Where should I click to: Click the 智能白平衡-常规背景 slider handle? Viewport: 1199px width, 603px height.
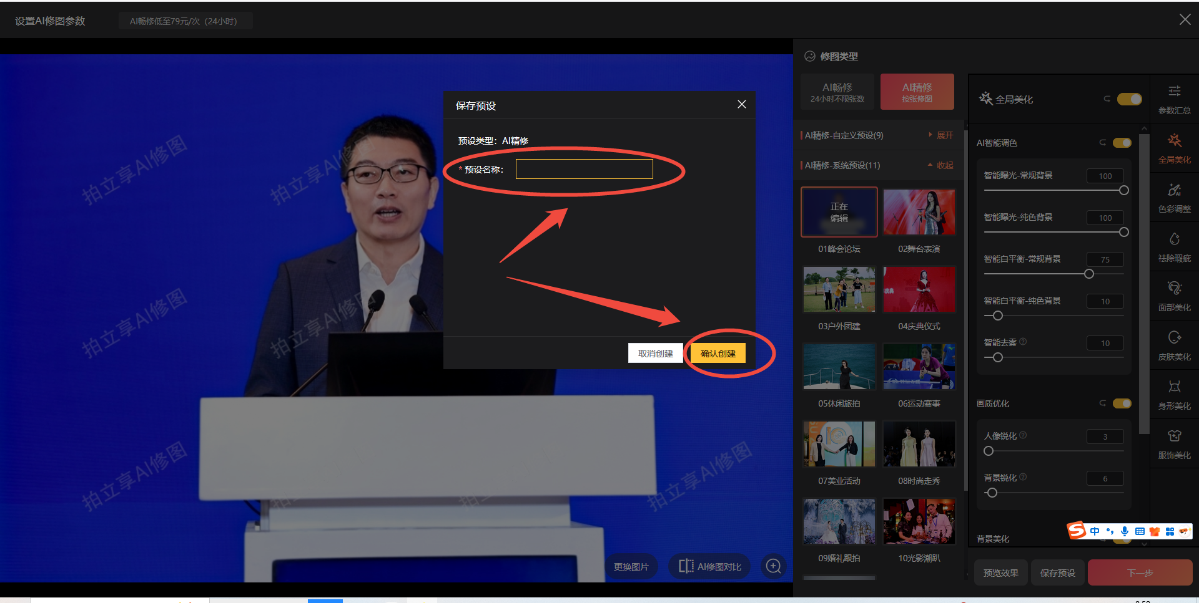[x=1089, y=274]
